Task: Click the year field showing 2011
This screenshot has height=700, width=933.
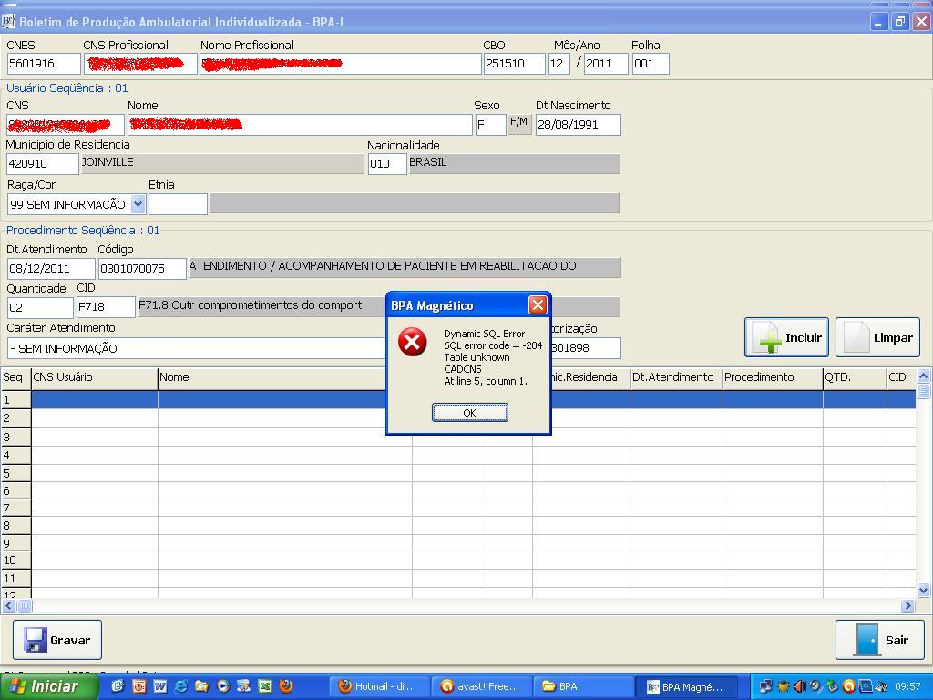Action: point(606,64)
